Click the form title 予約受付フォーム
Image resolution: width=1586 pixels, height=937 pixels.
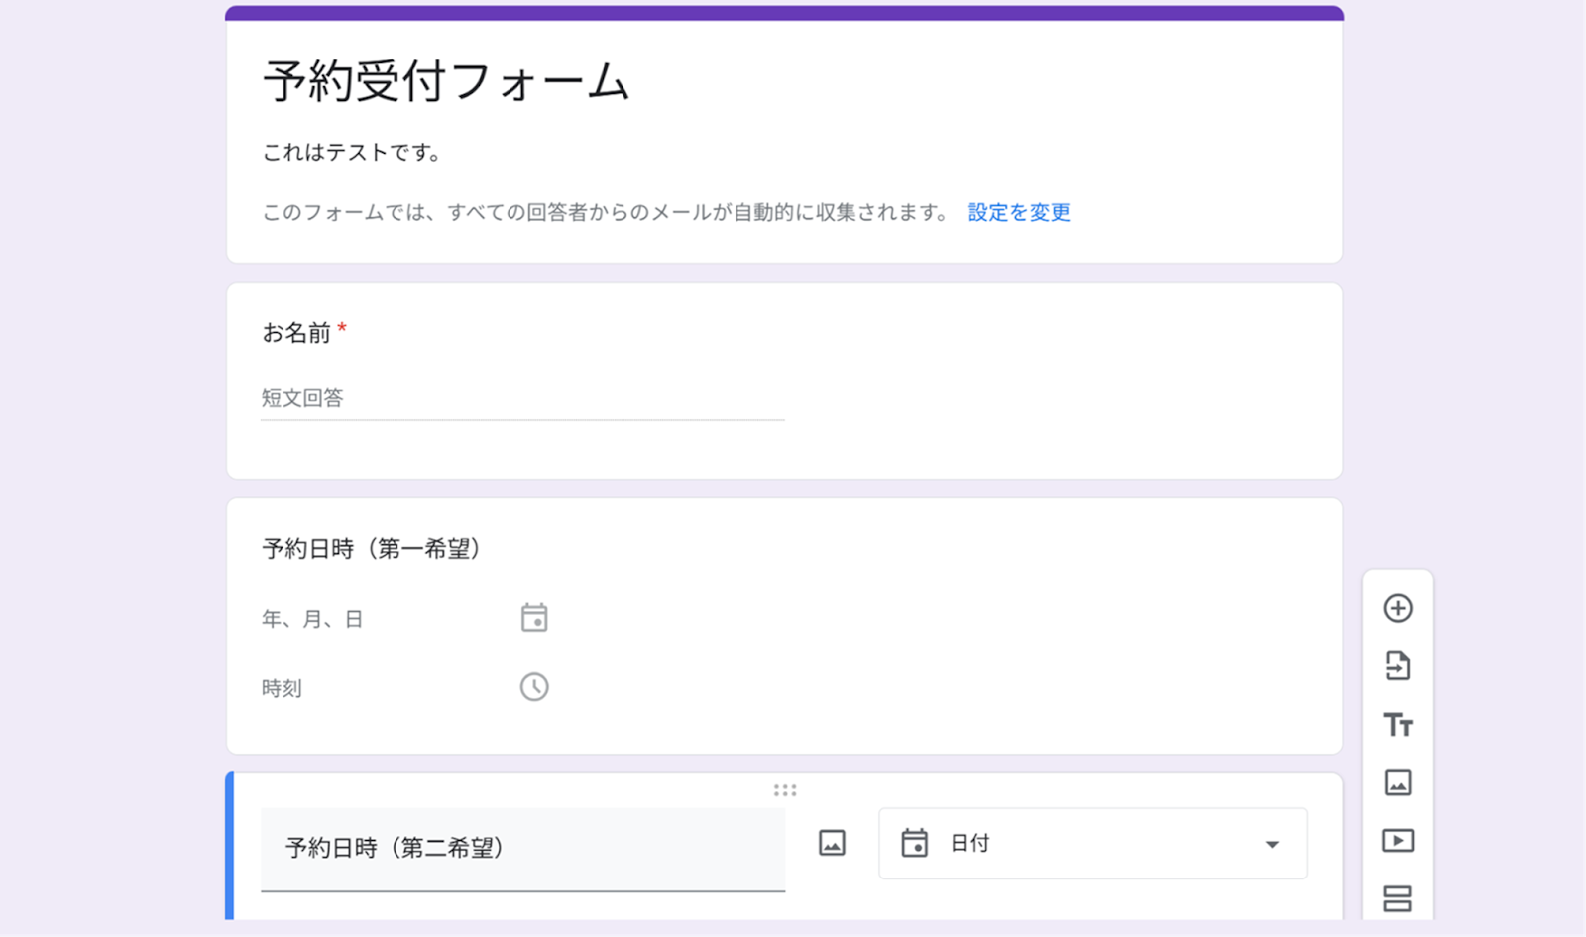pyautogui.click(x=446, y=81)
